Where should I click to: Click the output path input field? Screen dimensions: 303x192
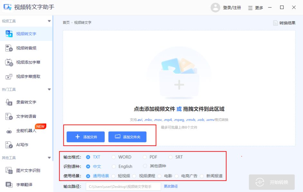click(x=123, y=186)
